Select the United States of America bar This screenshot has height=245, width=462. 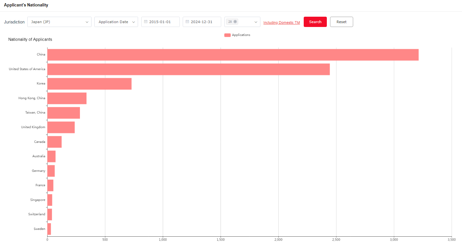[x=188, y=69]
